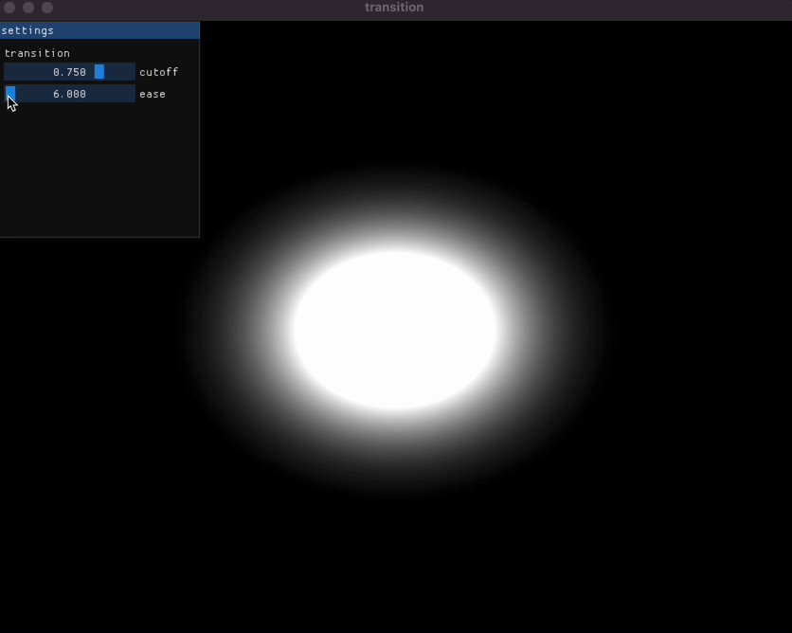792x633 pixels.
Task: Click the cutoff slider handle
Action: [99, 72]
